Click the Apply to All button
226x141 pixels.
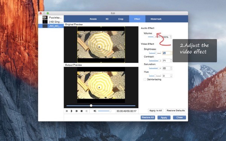click(156, 111)
